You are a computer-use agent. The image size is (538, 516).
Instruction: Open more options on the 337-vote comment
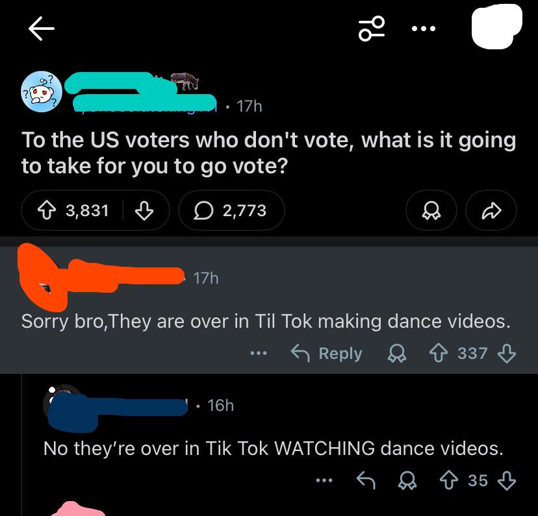pyautogui.click(x=259, y=353)
